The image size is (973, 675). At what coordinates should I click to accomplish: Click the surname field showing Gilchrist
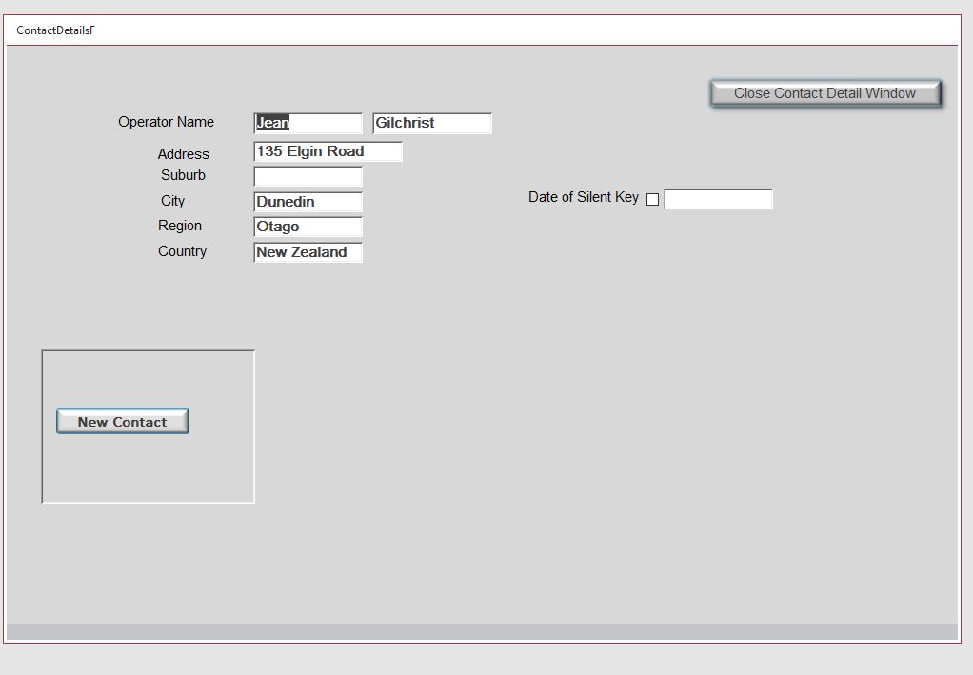point(431,123)
